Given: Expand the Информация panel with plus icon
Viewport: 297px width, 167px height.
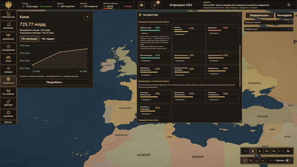Looking at the screenshot, I should click(292, 29).
